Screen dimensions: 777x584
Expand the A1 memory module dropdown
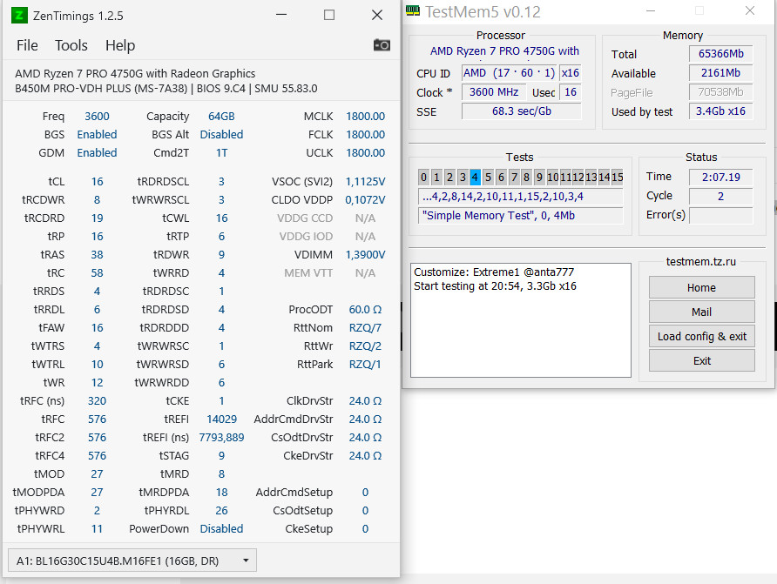pos(132,561)
